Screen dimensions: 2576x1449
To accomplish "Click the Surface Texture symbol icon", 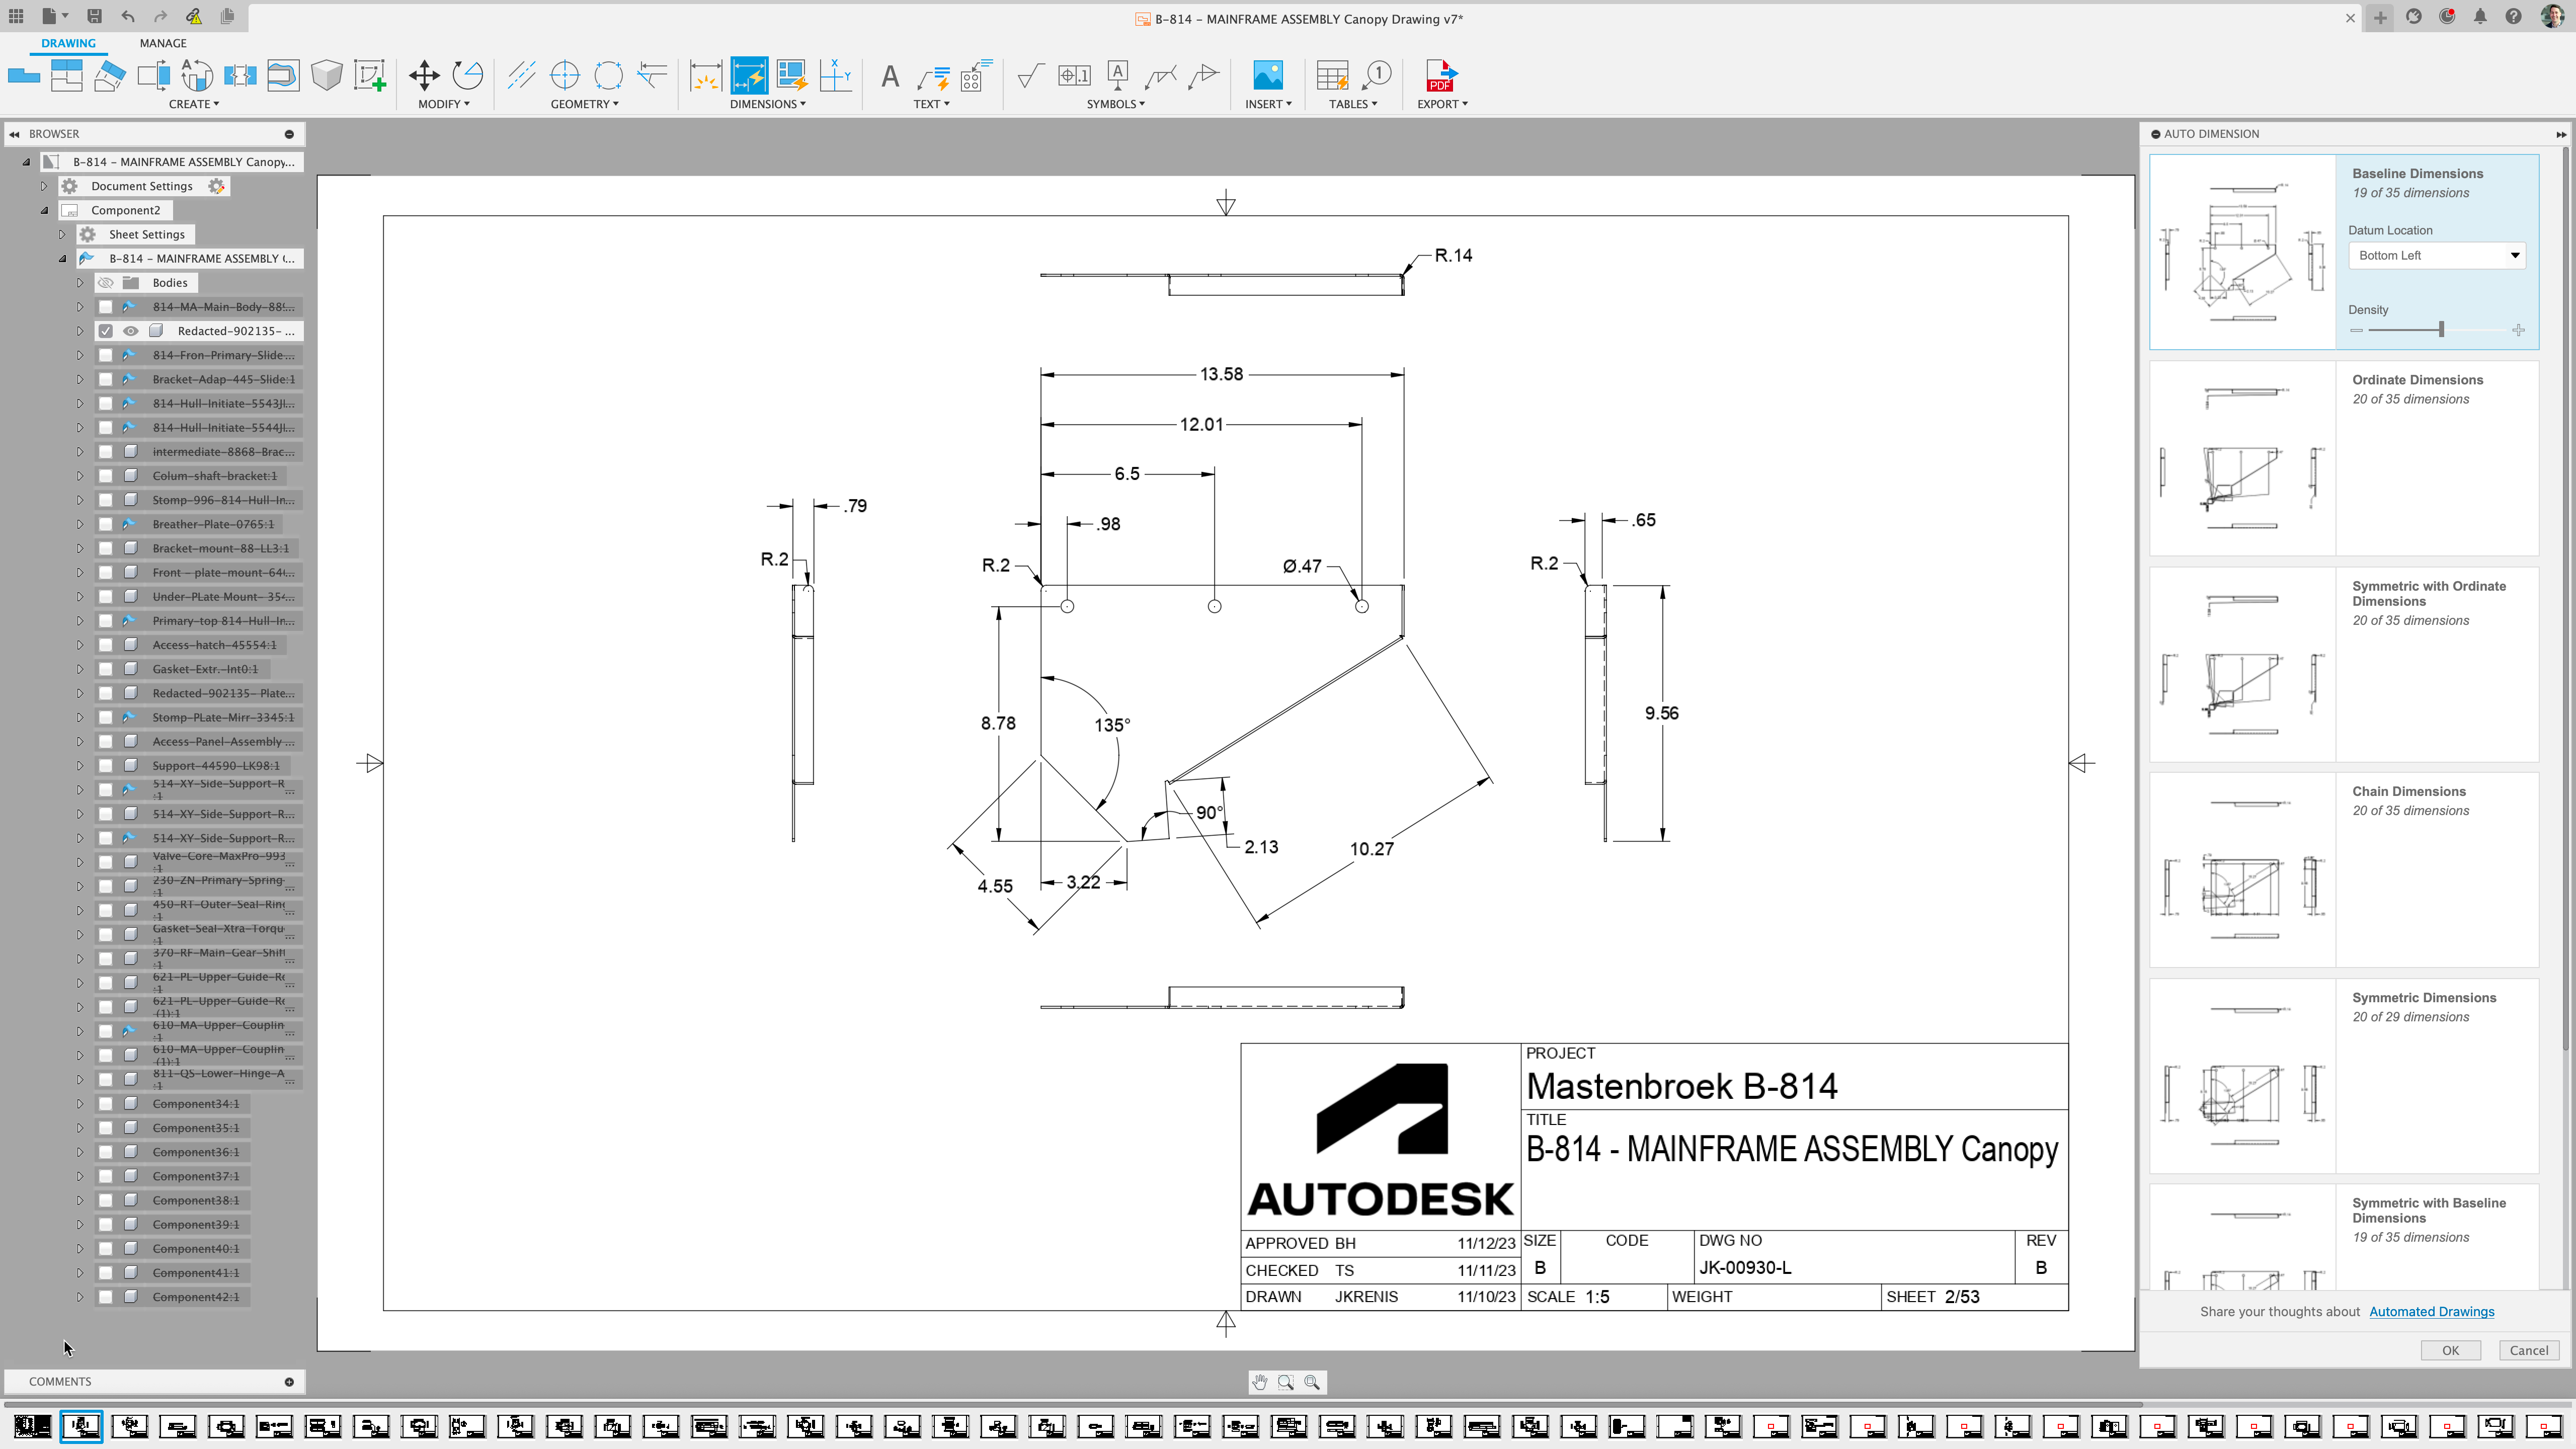I will click(1030, 76).
